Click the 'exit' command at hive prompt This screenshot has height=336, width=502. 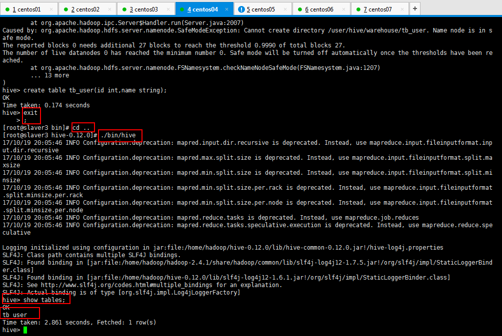click(30, 112)
